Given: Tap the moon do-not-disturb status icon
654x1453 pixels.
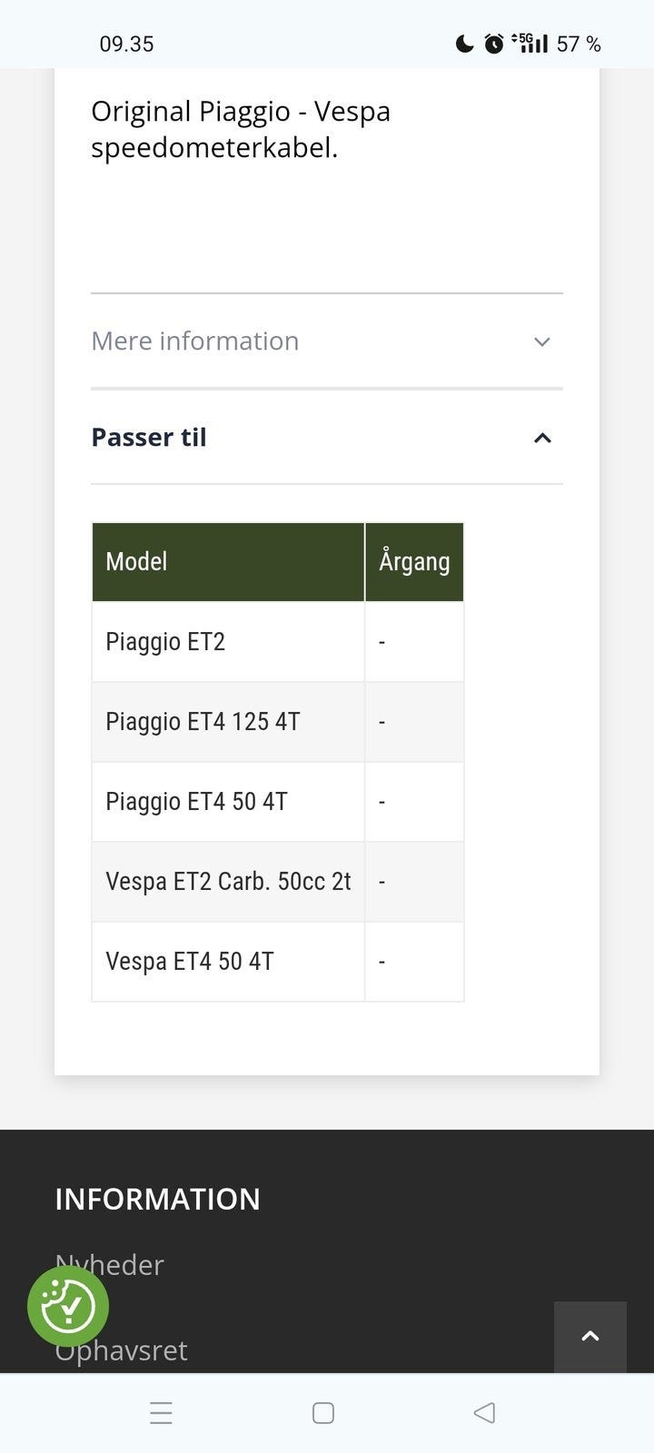Looking at the screenshot, I should coord(464,44).
